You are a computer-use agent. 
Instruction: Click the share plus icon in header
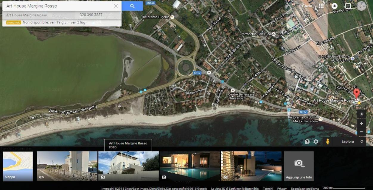click(x=348, y=6)
